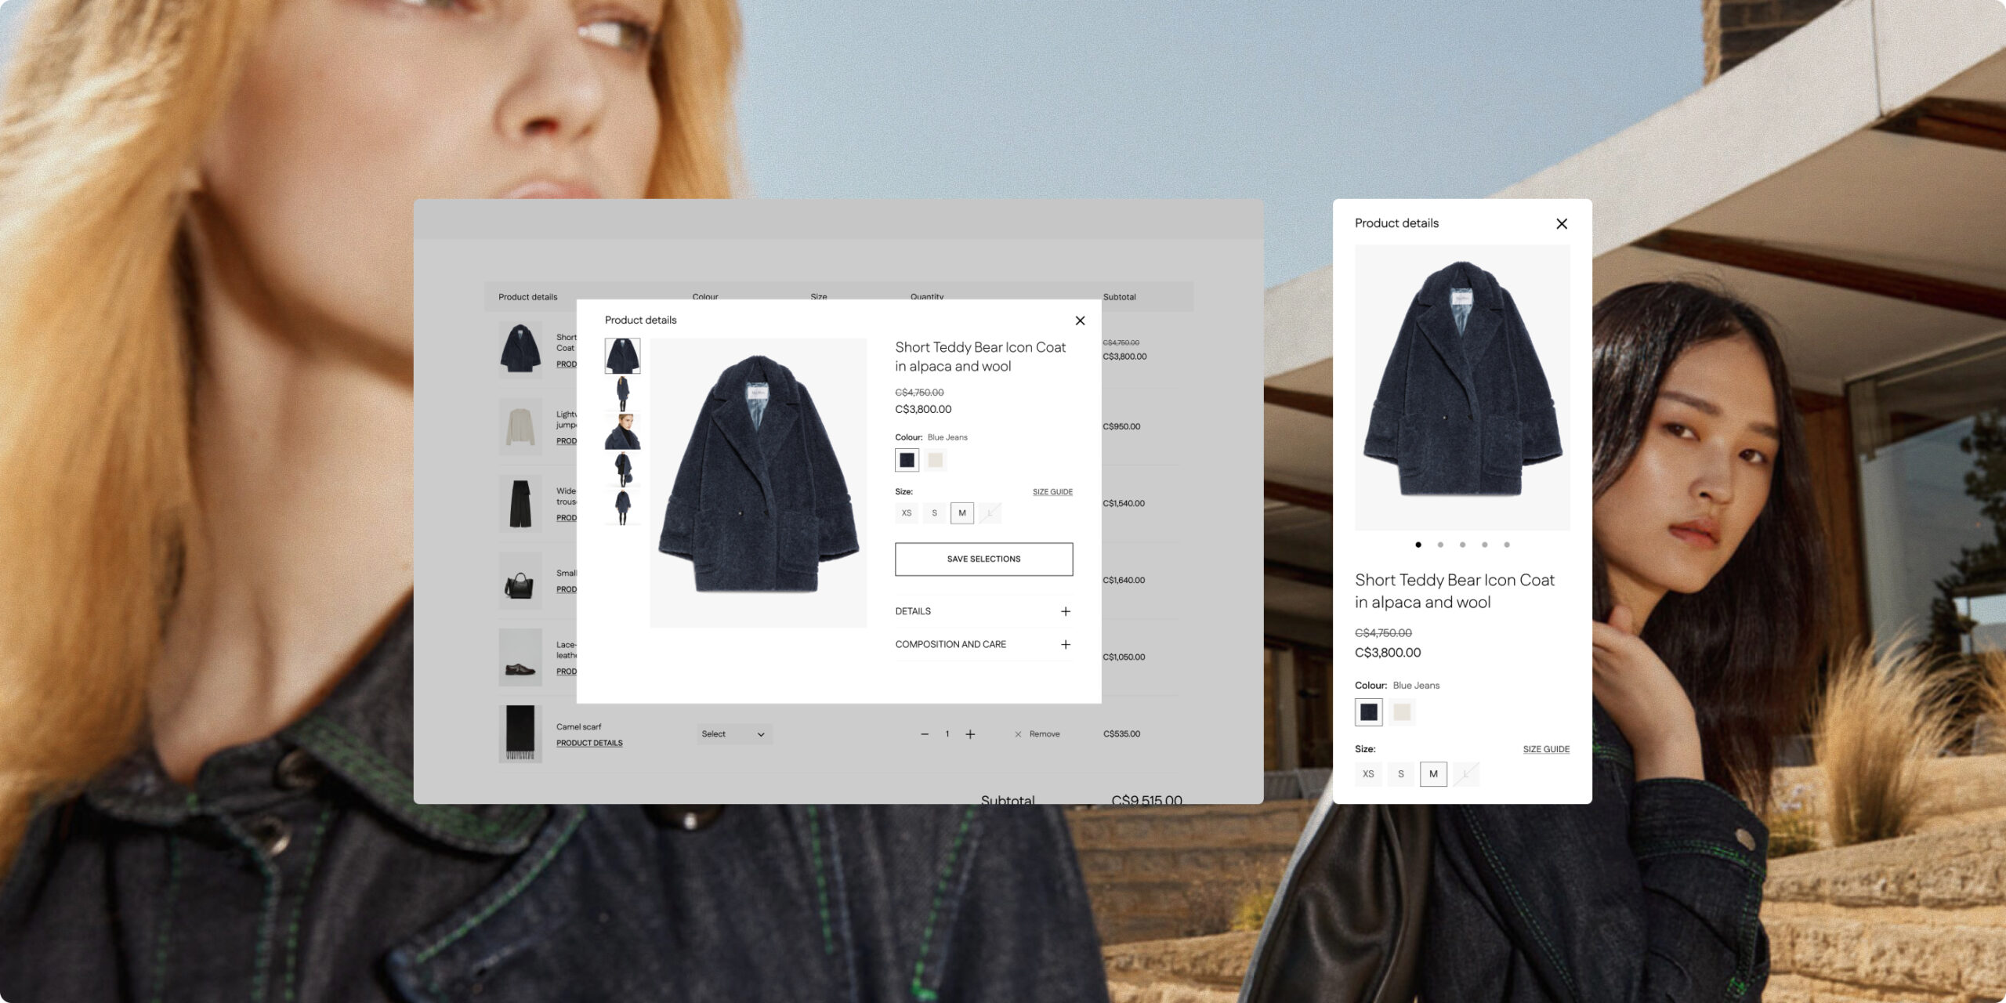
Task: Select crossed-out size L in desktop modal
Action: click(x=990, y=513)
